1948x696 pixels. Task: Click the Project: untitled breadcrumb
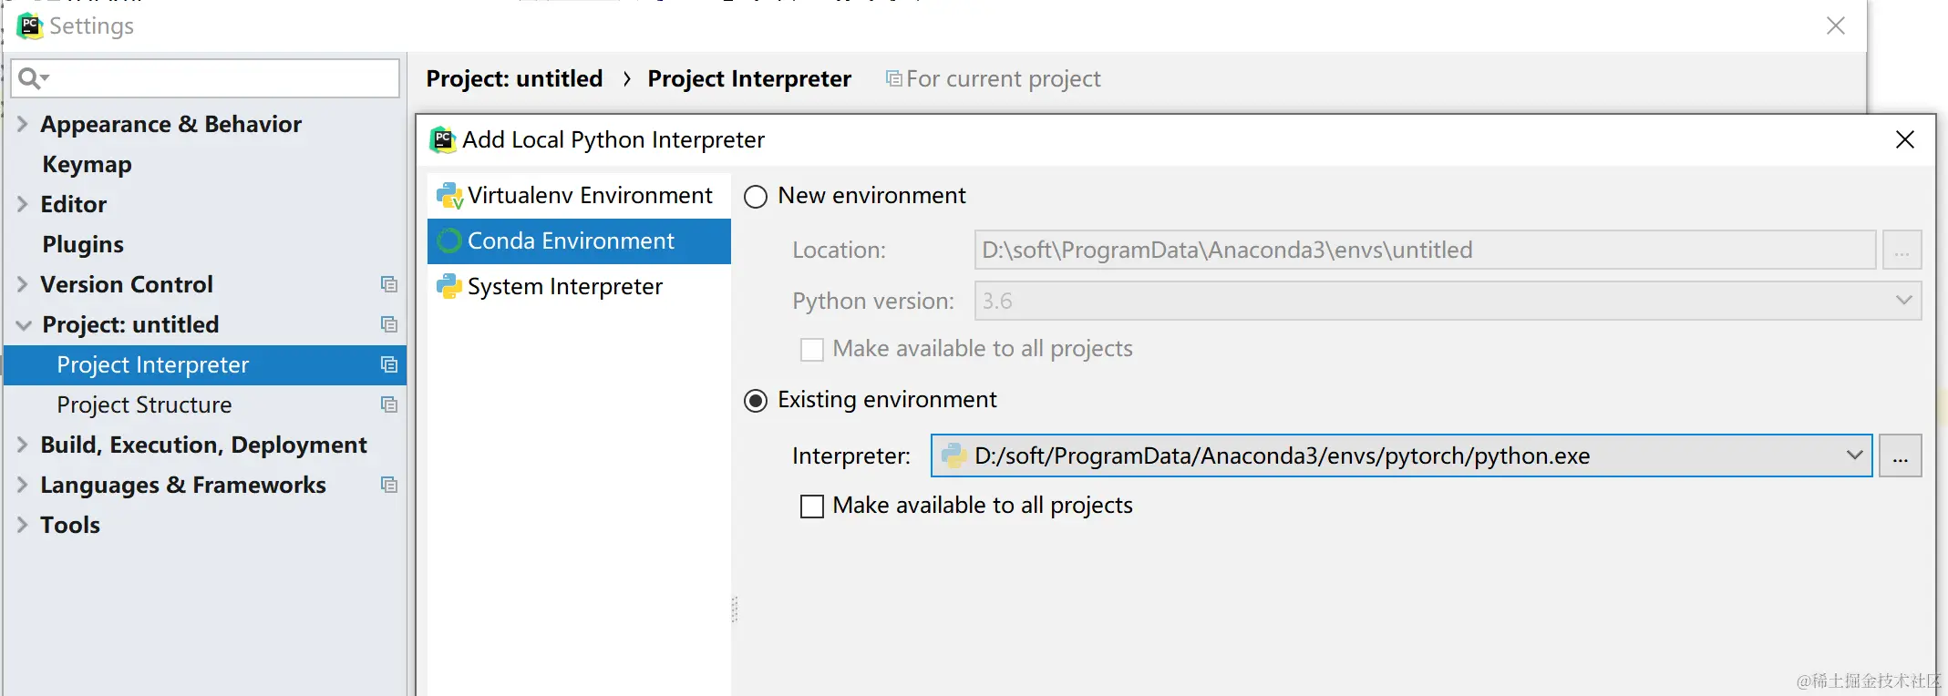[x=514, y=79]
